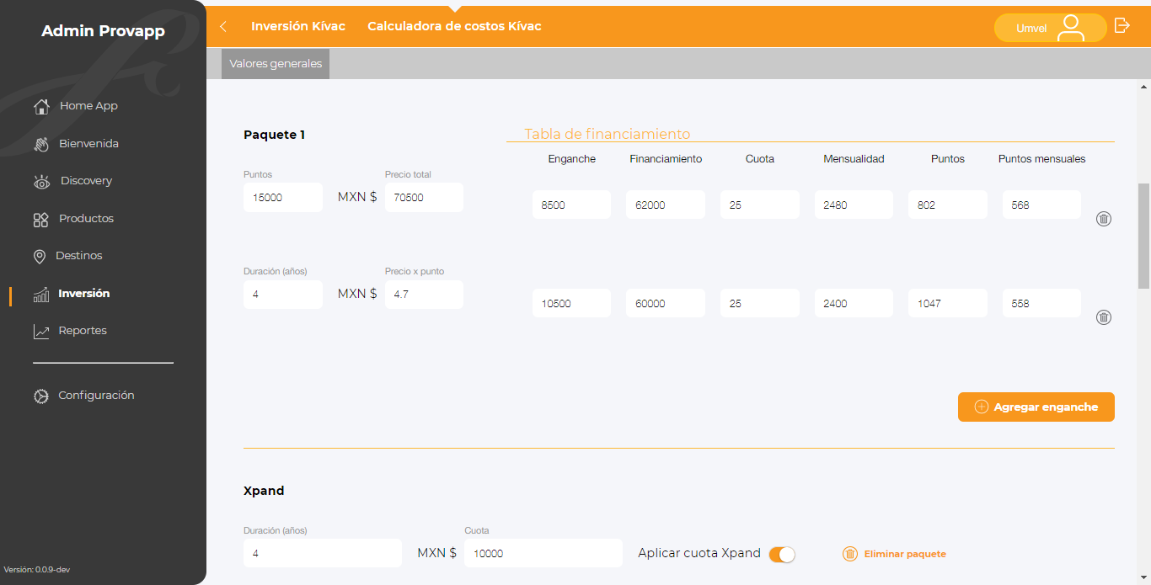Click the Umvel user avatar icon
The height and width of the screenshot is (585, 1151).
pos(1071,28)
